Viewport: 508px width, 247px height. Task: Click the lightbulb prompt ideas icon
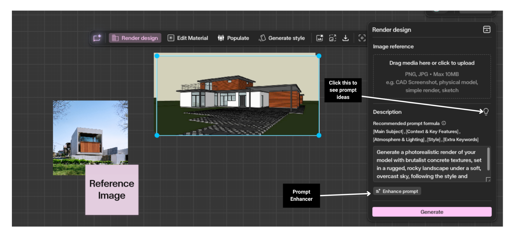[x=486, y=112]
